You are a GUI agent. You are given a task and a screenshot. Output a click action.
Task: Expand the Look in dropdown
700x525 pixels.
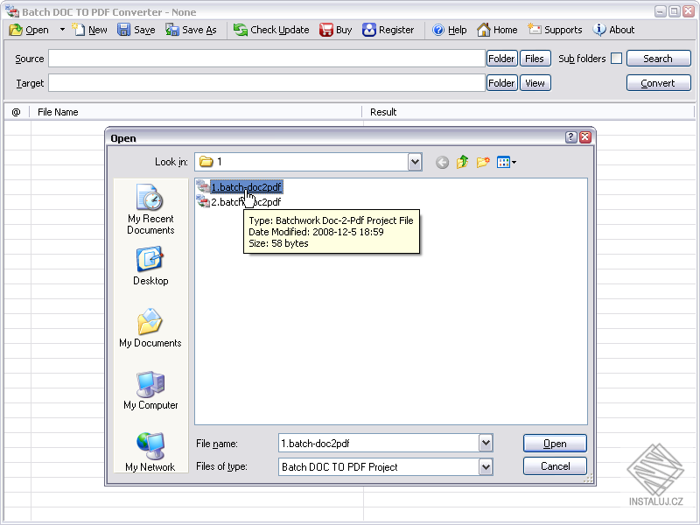point(416,161)
